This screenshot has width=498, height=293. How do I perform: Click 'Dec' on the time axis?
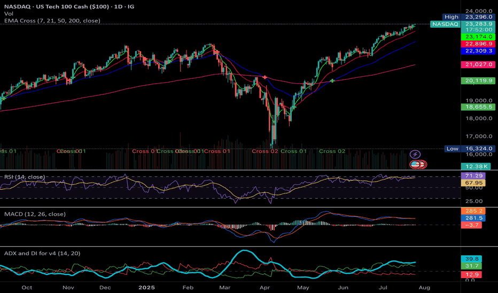(x=105, y=288)
